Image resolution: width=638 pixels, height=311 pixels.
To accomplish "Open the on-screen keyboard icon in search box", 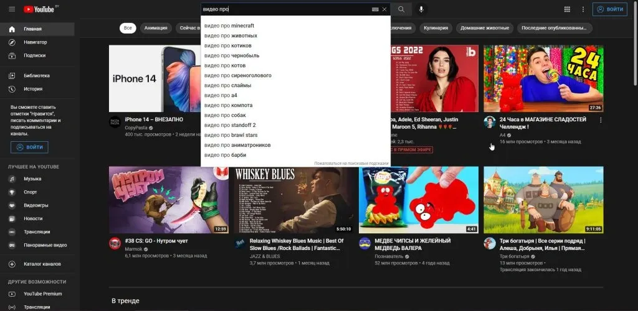I will pos(375,9).
